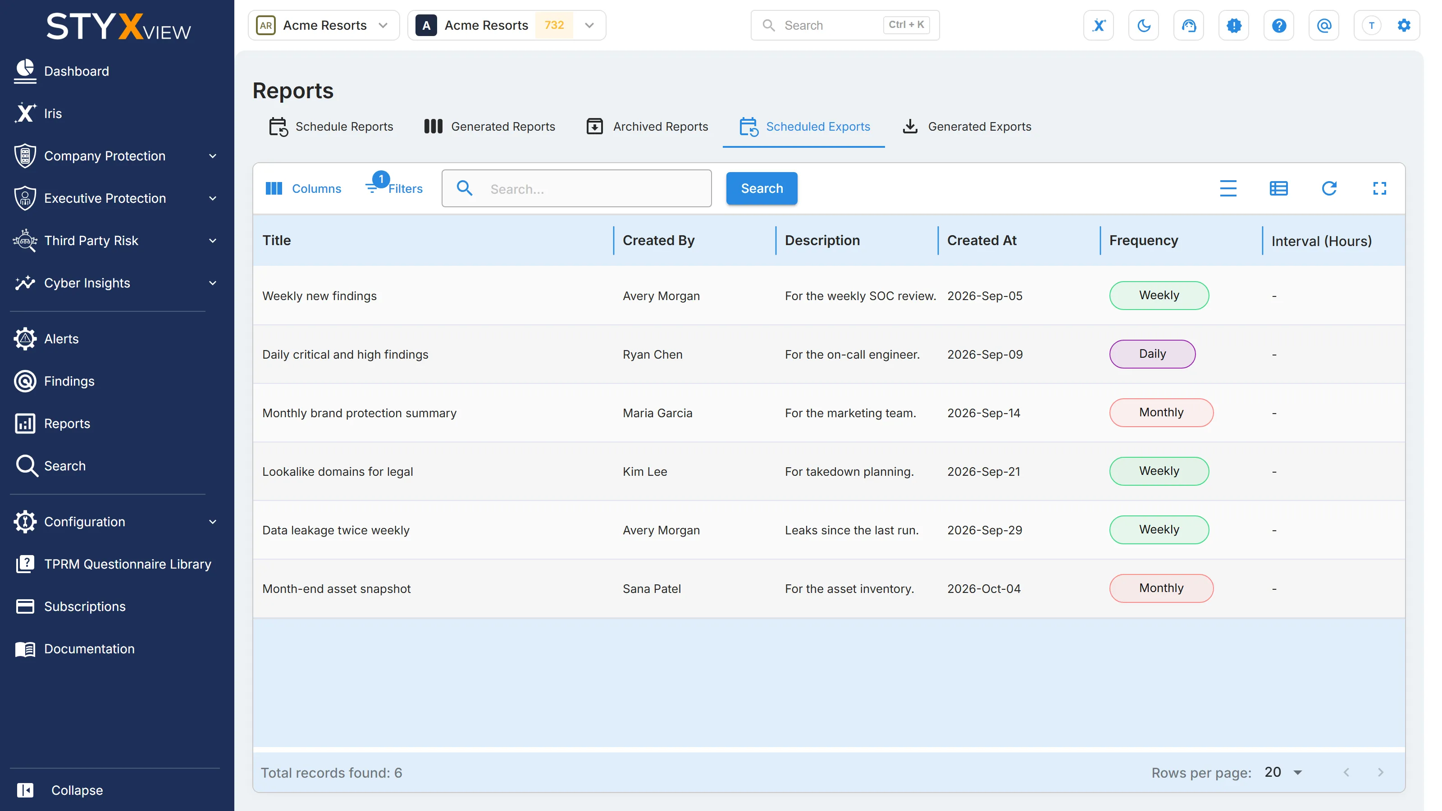Click the Description column header
The height and width of the screenshot is (811, 1442).
822,241
